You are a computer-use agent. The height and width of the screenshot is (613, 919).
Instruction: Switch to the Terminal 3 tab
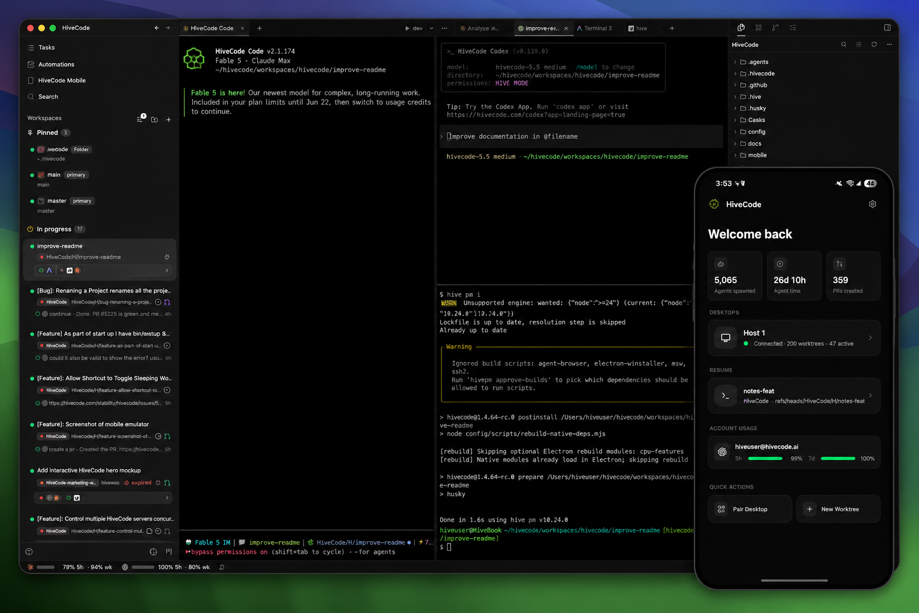click(595, 28)
